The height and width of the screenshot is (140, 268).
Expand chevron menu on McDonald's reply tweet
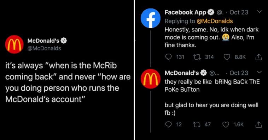[260, 72]
